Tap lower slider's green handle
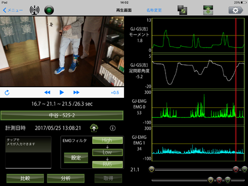 pos(228,180)
